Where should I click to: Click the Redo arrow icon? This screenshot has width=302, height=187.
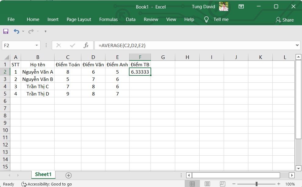(x=31, y=31)
